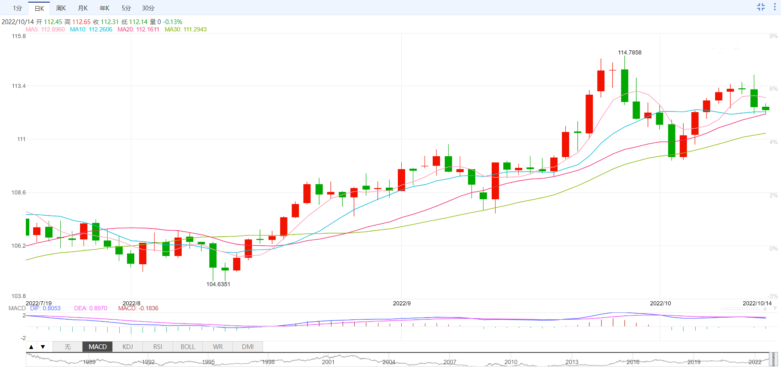Show the RSI indicator

coord(158,347)
